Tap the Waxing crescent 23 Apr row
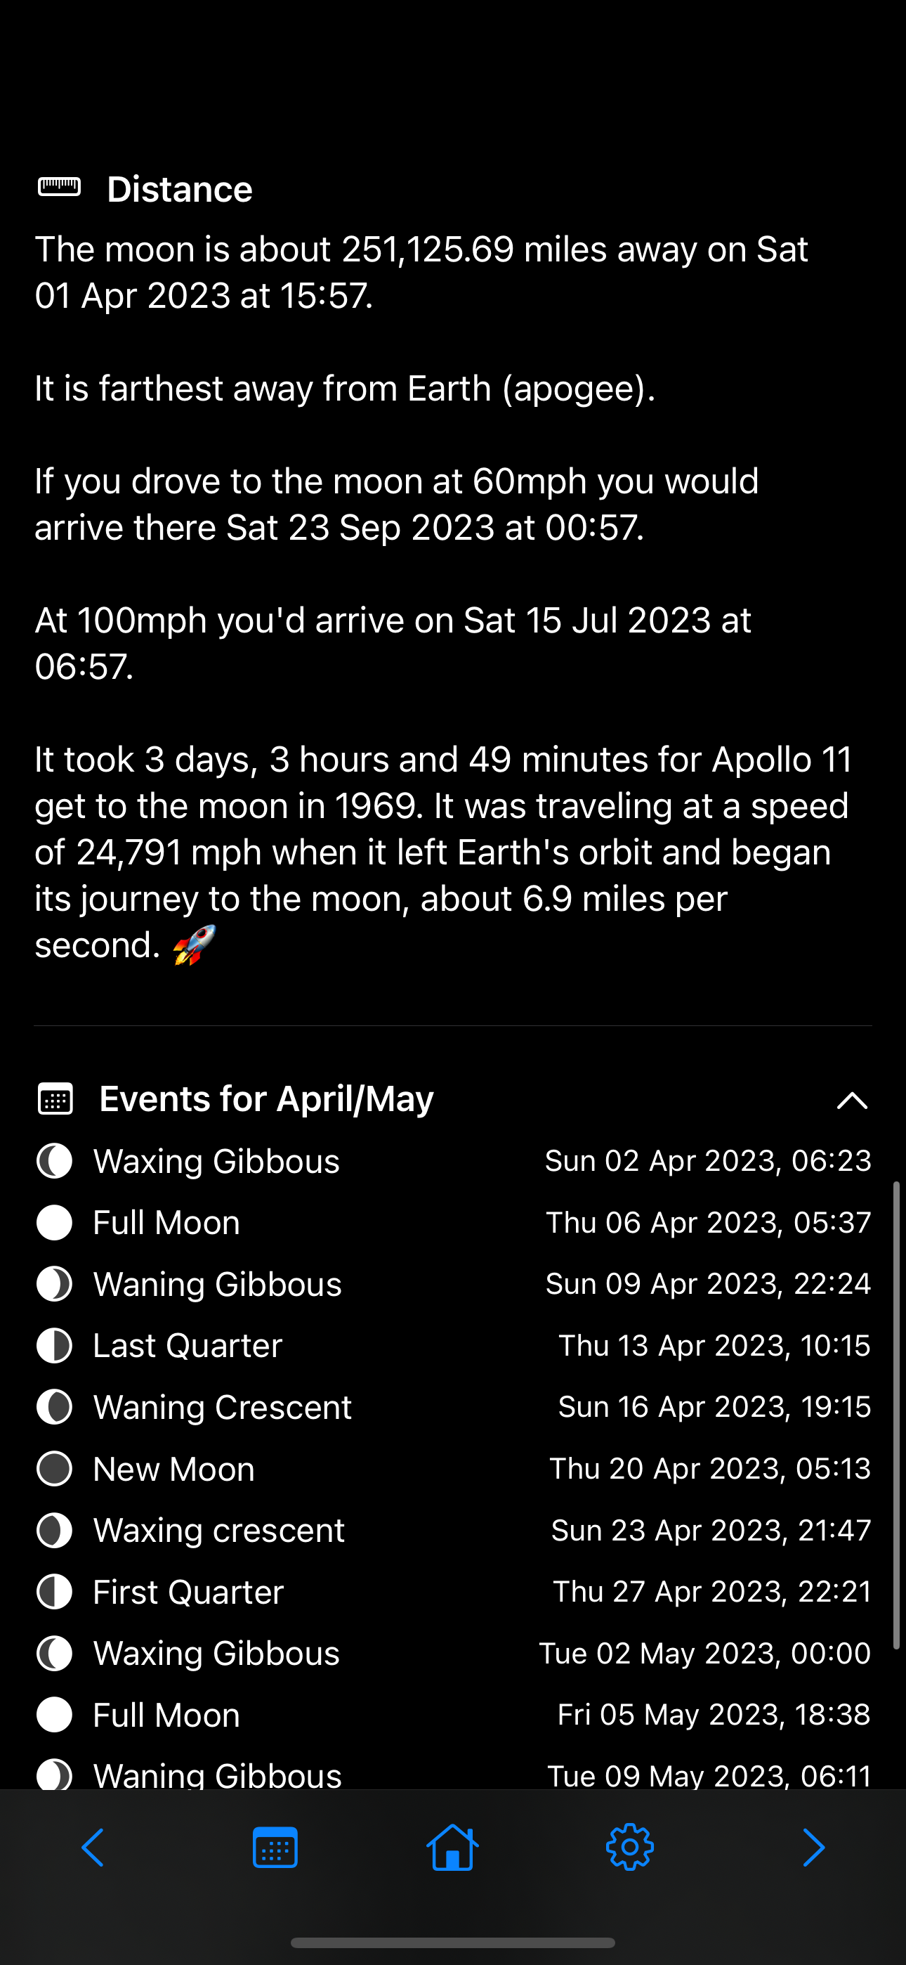The image size is (906, 1965). (453, 1530)
